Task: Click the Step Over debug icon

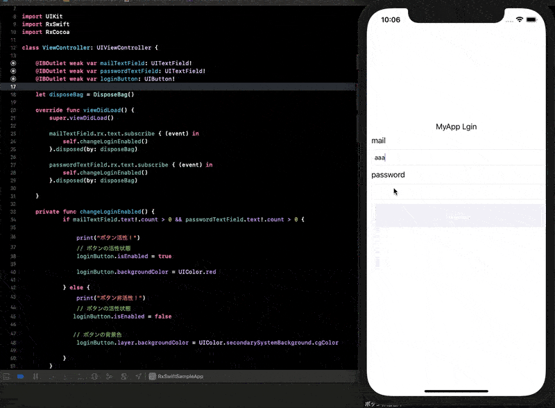Action: tap(53, 377)
